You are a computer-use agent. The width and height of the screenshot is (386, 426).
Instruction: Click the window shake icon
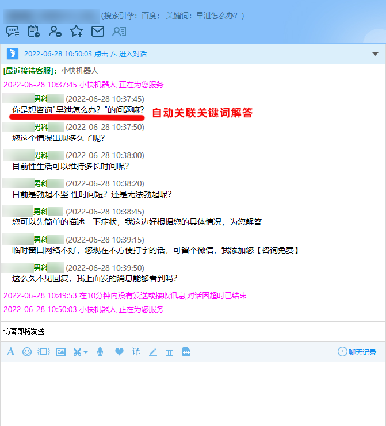click(x=44, y=352)
